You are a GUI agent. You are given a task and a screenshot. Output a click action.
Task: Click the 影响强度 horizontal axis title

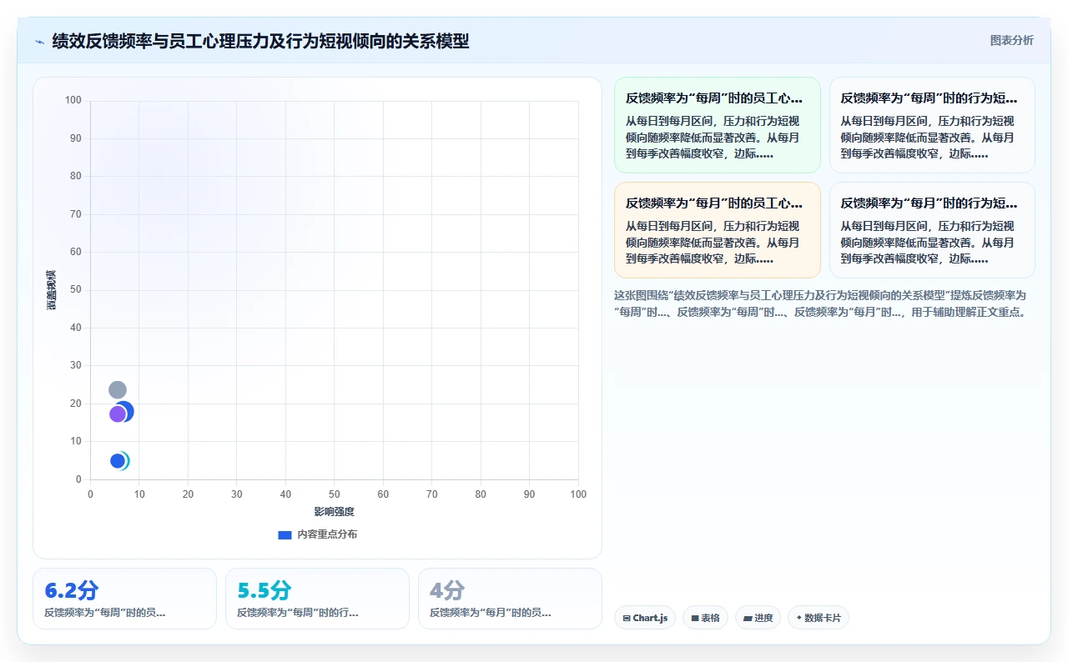[334, 512]
